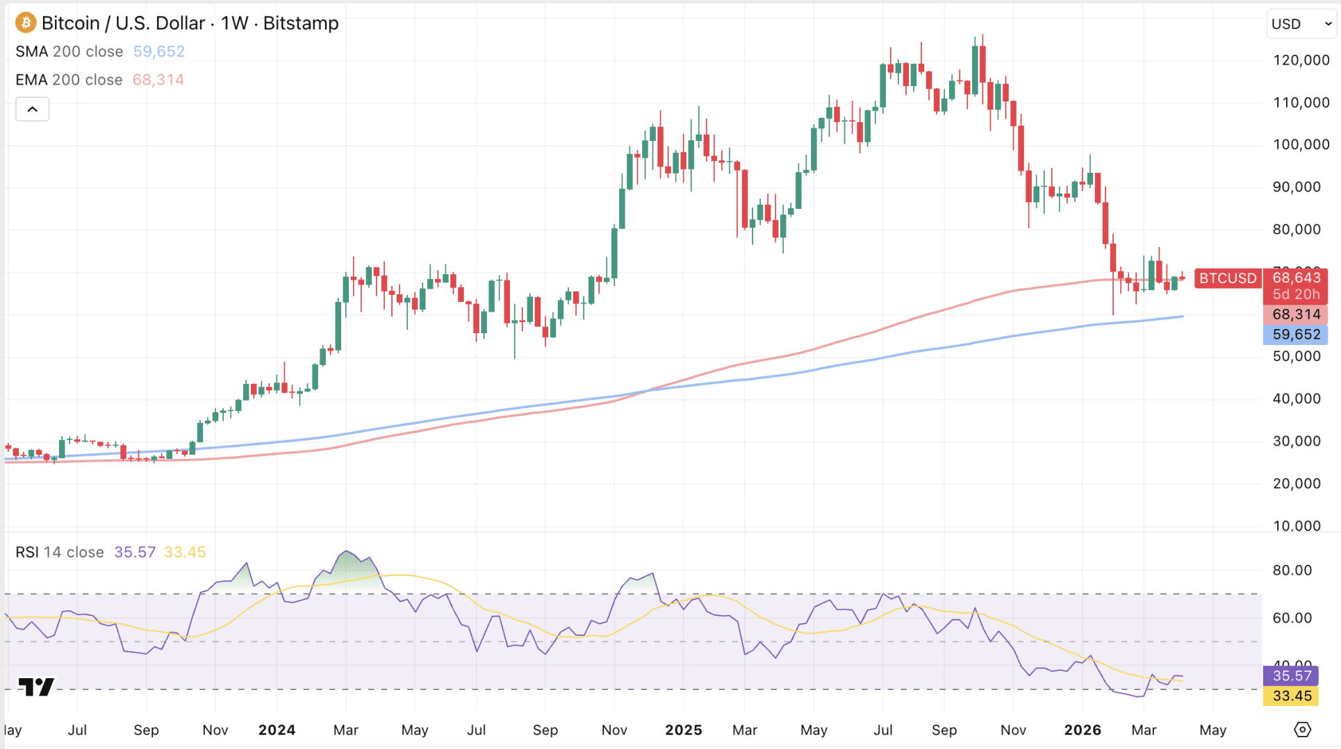Click the 80.00 level on the RSI axis
Screen dimensions: 1341x749
coord(1292,571)
